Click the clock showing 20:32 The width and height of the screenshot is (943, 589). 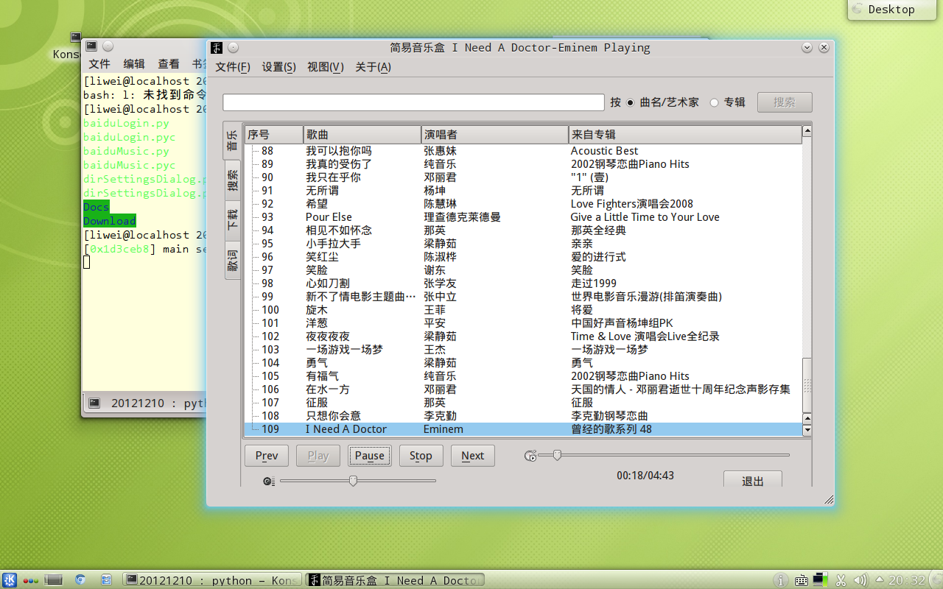point(906,580)
